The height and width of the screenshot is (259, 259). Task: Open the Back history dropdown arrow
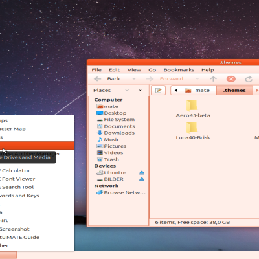click(134, 79)
